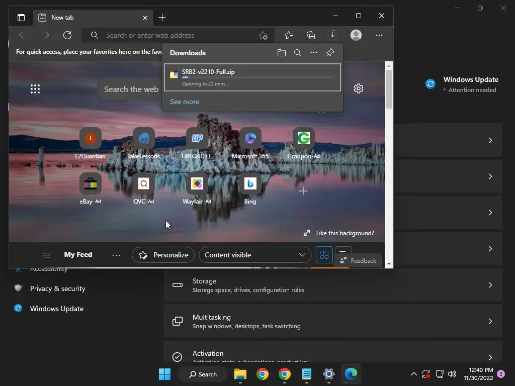Select the My Feed tab
The height and width of the screenshot is (386, 515).
(78, 254)
